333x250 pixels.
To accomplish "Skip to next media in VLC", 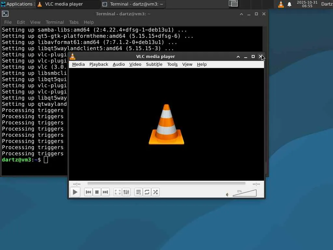I will coord(105,192).
